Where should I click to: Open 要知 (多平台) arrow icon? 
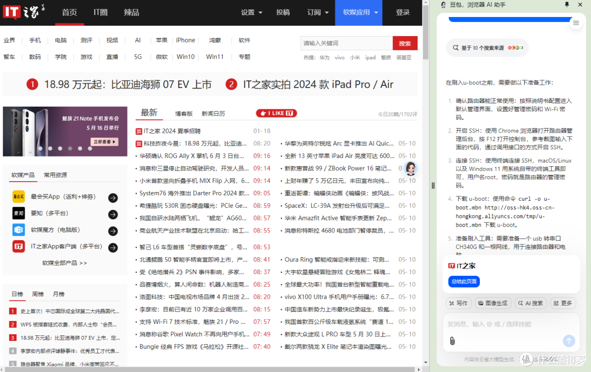[113, 214]
